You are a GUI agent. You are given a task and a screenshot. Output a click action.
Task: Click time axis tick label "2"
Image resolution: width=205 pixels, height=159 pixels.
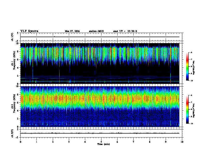53,142
